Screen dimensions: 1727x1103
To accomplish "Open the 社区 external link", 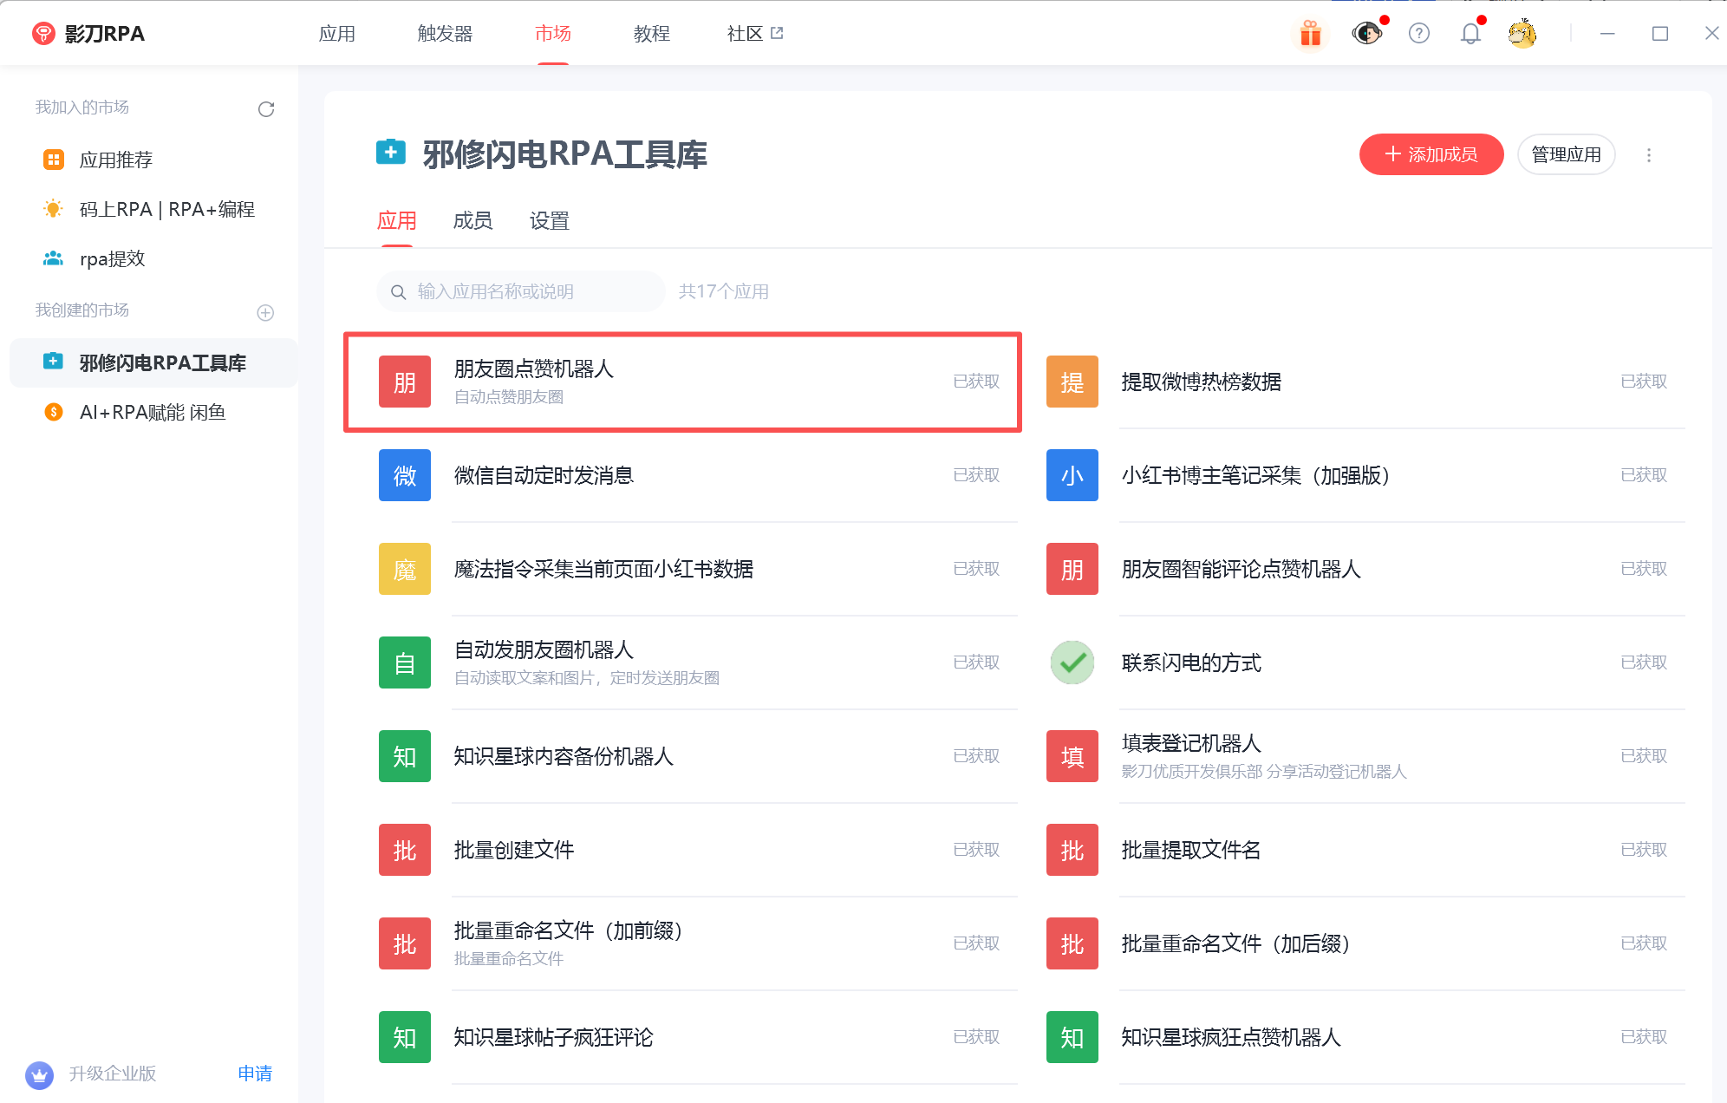I will click(754, 34).
